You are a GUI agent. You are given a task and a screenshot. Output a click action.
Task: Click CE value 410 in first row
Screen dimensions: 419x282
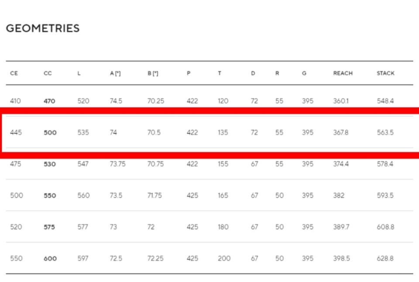tap(15, 101)
